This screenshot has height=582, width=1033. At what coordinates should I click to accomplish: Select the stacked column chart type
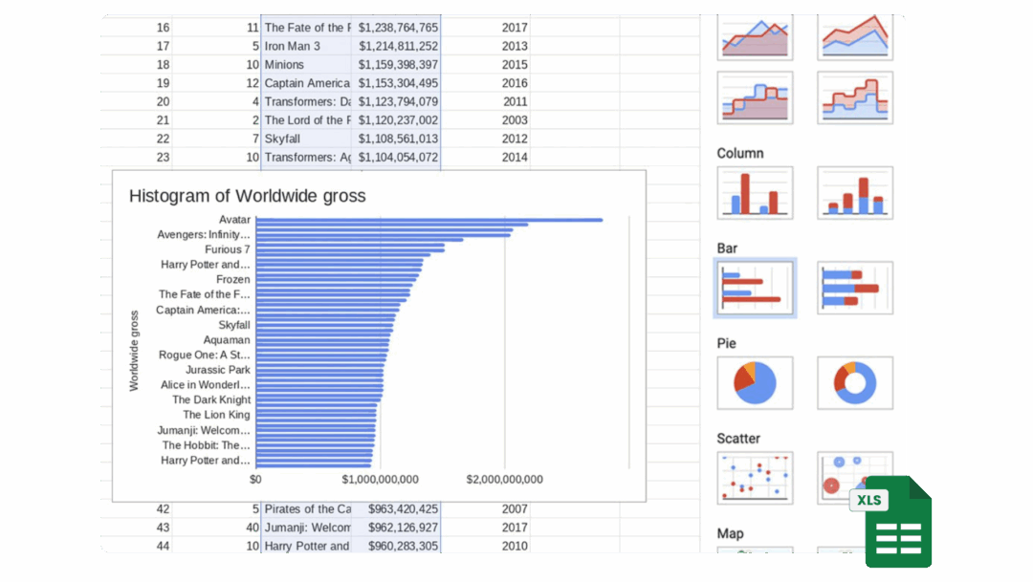[855, 193]
